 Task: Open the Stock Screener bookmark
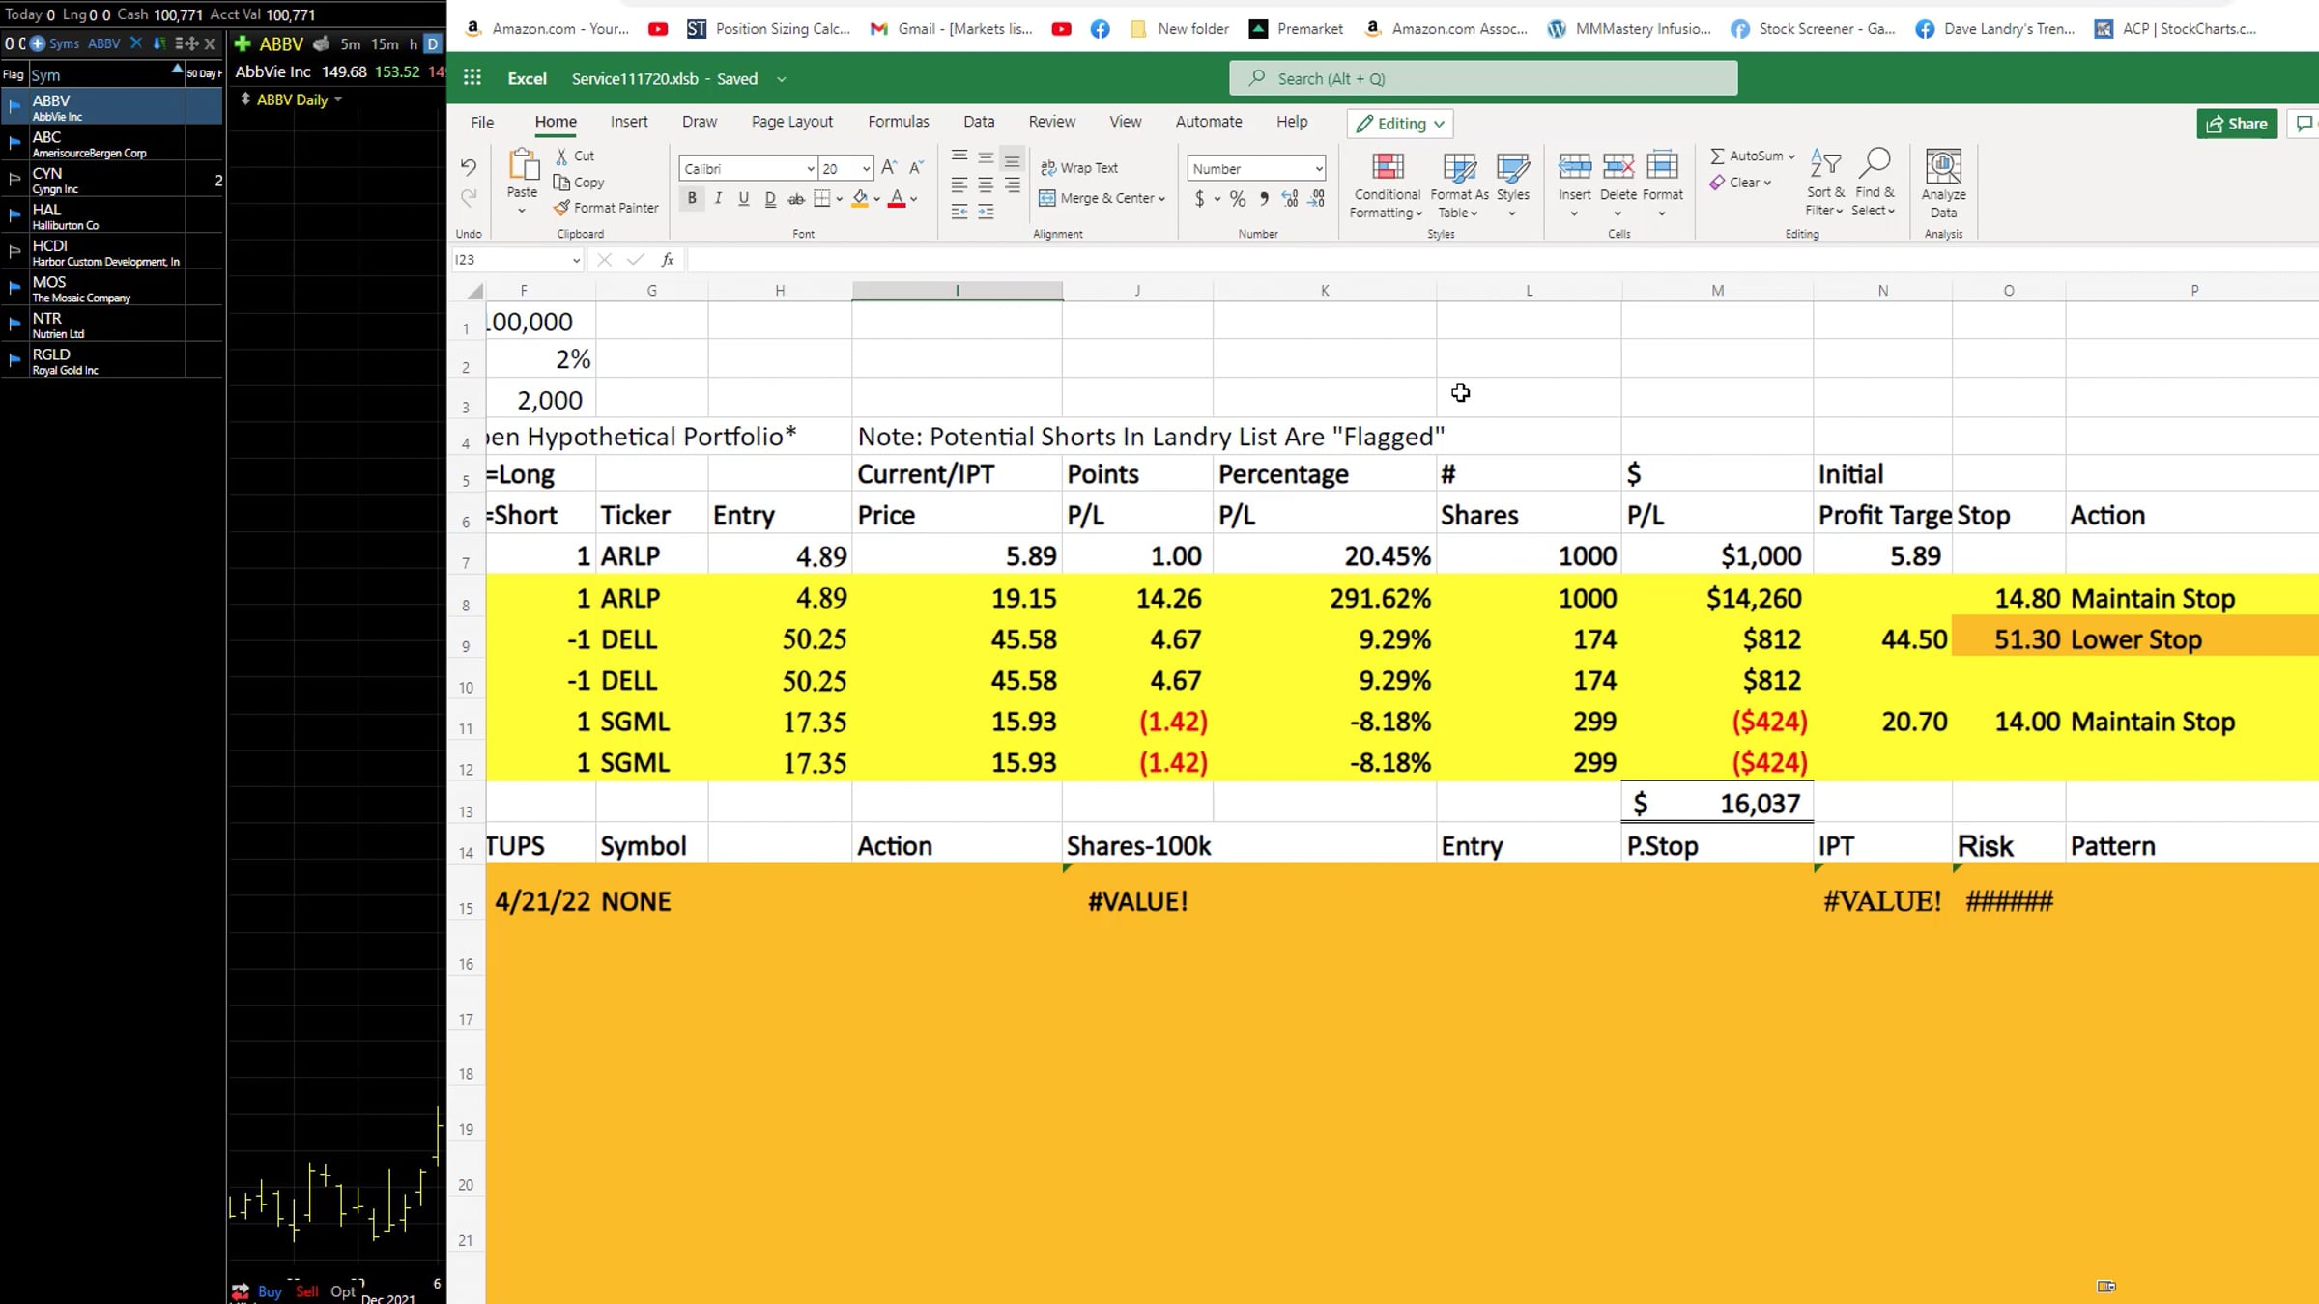pyautogui.click(x=1813, y=29)
